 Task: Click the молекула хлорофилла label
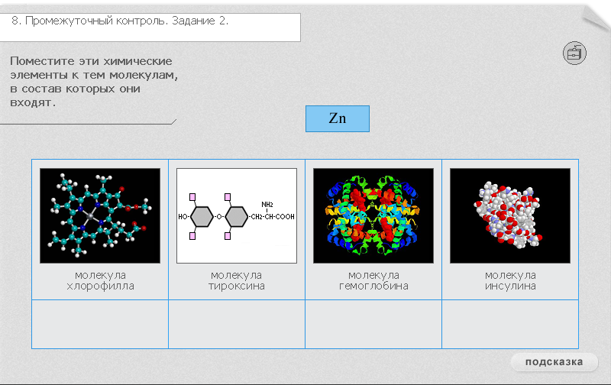(x=100, y=280)
